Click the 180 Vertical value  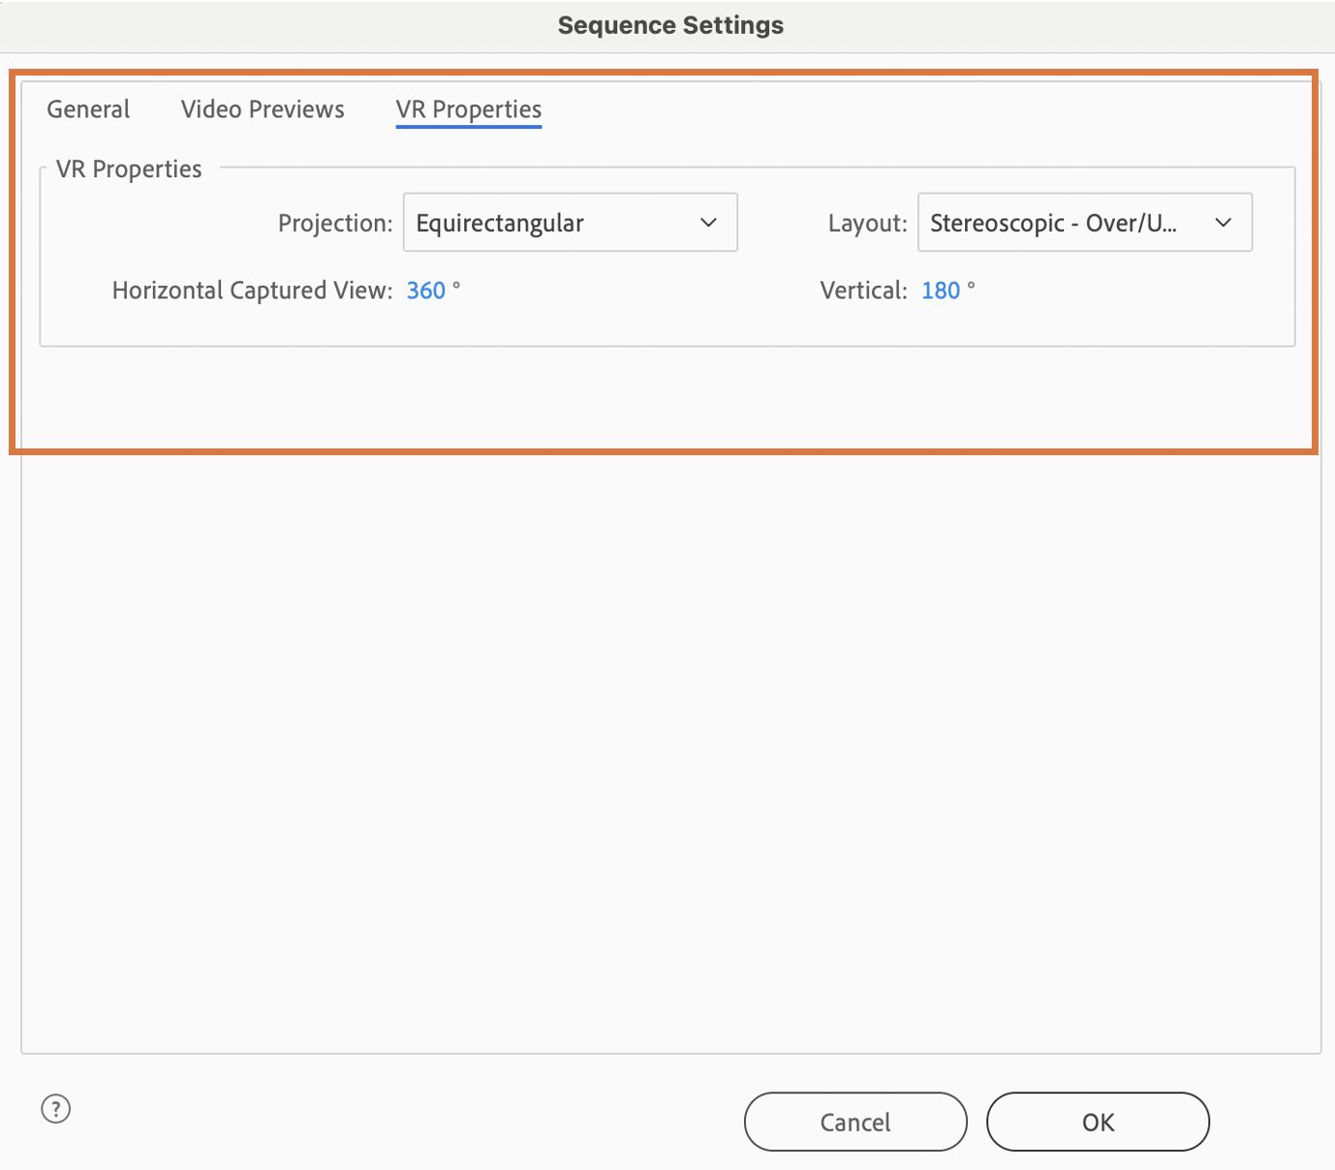[941, 291]
